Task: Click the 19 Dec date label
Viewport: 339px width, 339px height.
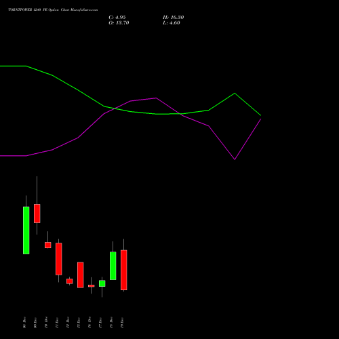Action: [122, 323]
